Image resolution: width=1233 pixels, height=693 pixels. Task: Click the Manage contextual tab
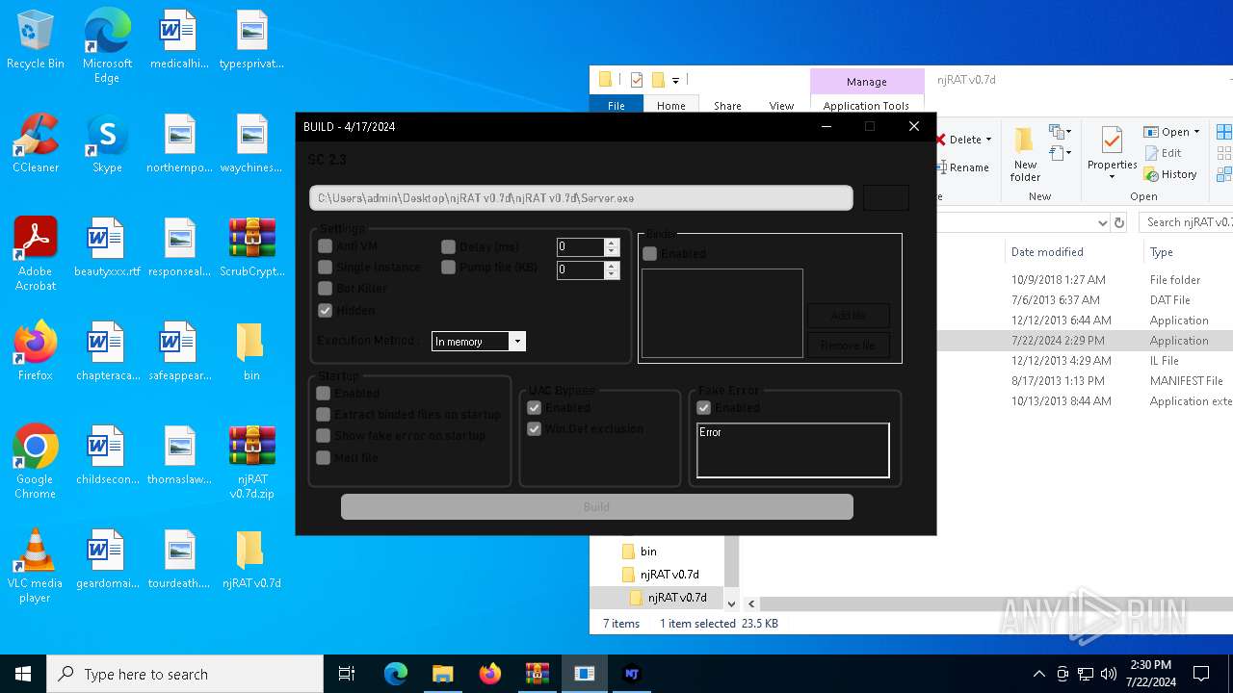866,82
